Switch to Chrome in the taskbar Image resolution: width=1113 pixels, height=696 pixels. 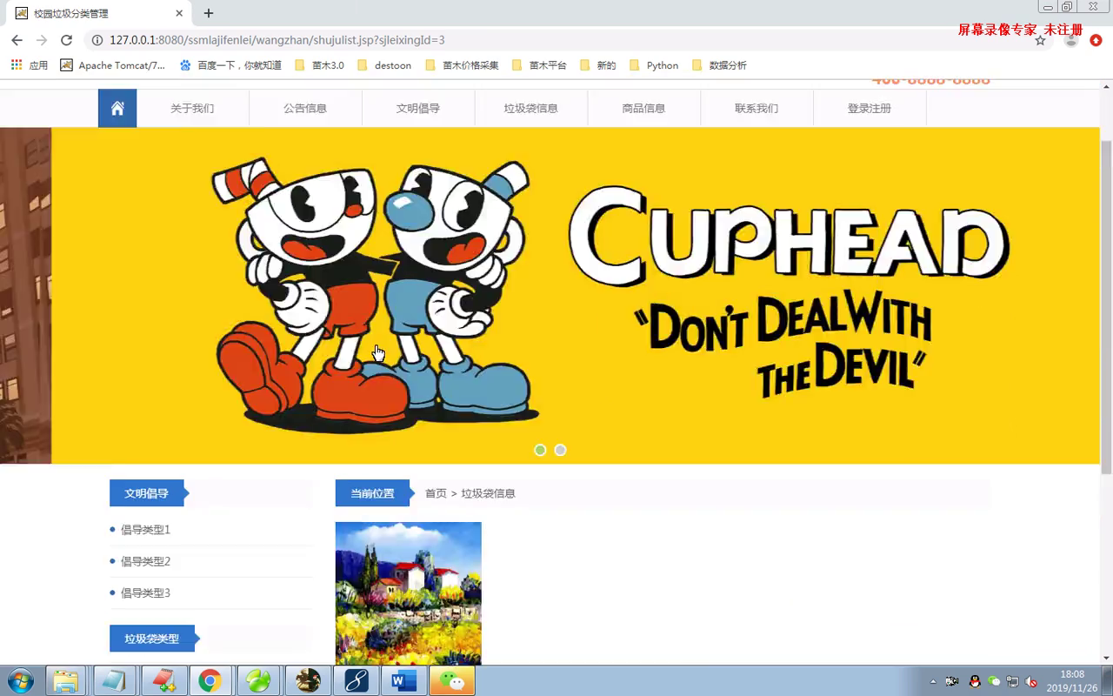point(210,680)
